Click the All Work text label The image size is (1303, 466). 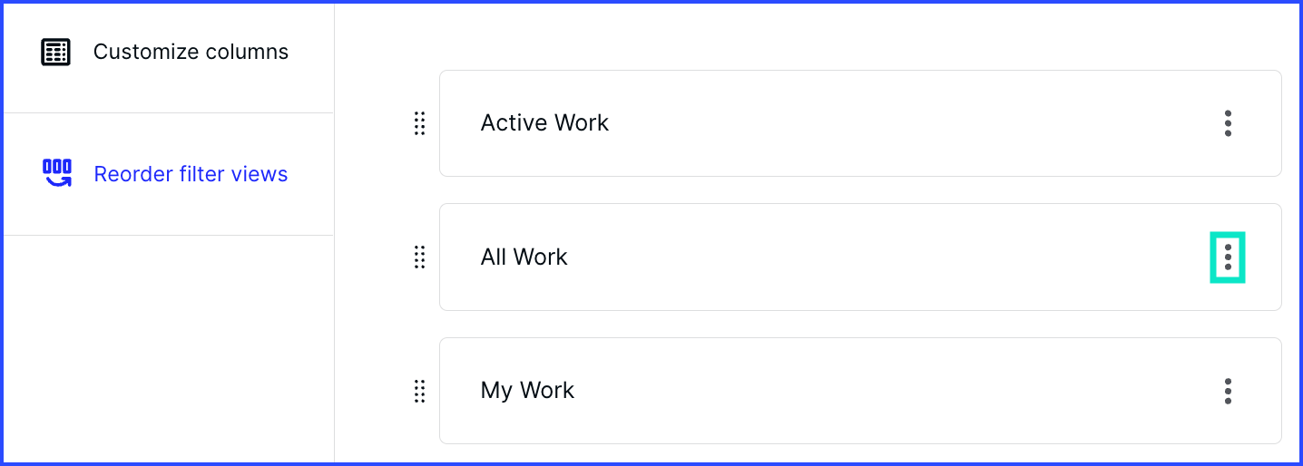[524, 257]
